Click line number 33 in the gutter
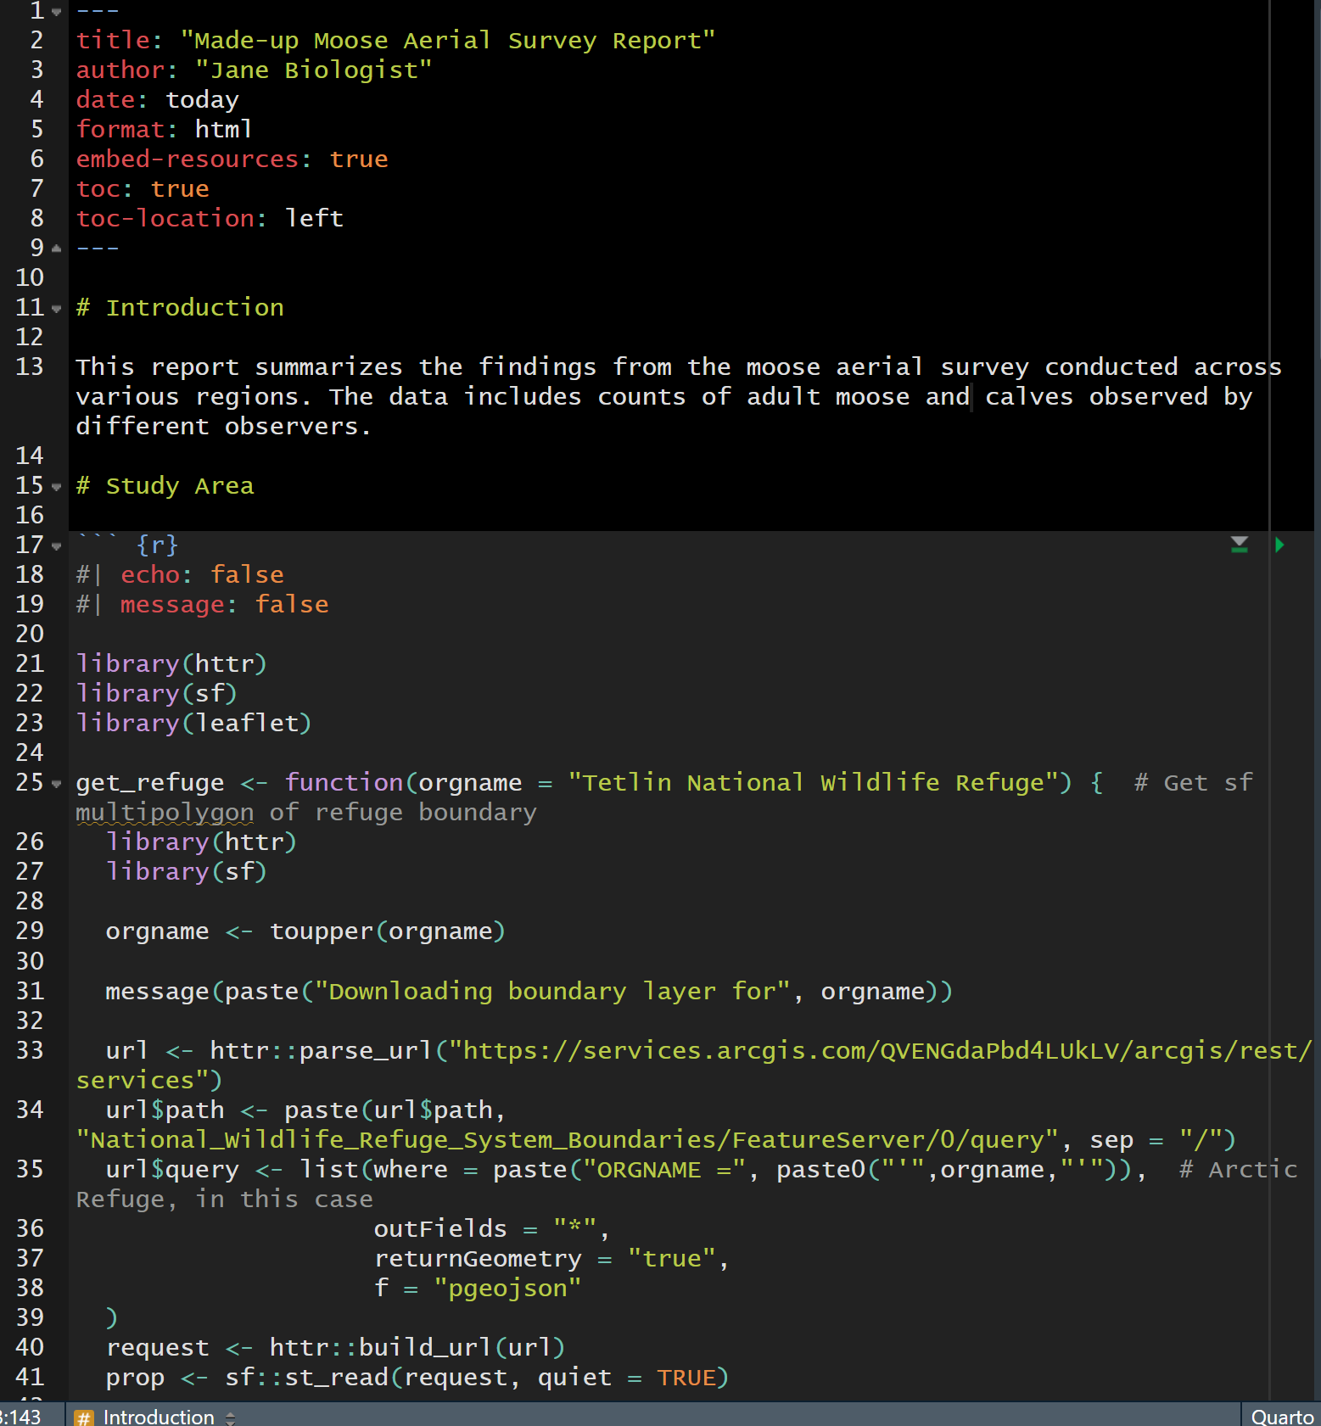Image resolution: width=1321 pixels, height=1426 pixels. point(30,1051)
